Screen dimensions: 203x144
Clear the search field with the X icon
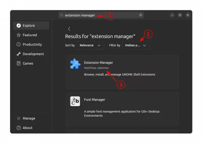tap(141, 15)
